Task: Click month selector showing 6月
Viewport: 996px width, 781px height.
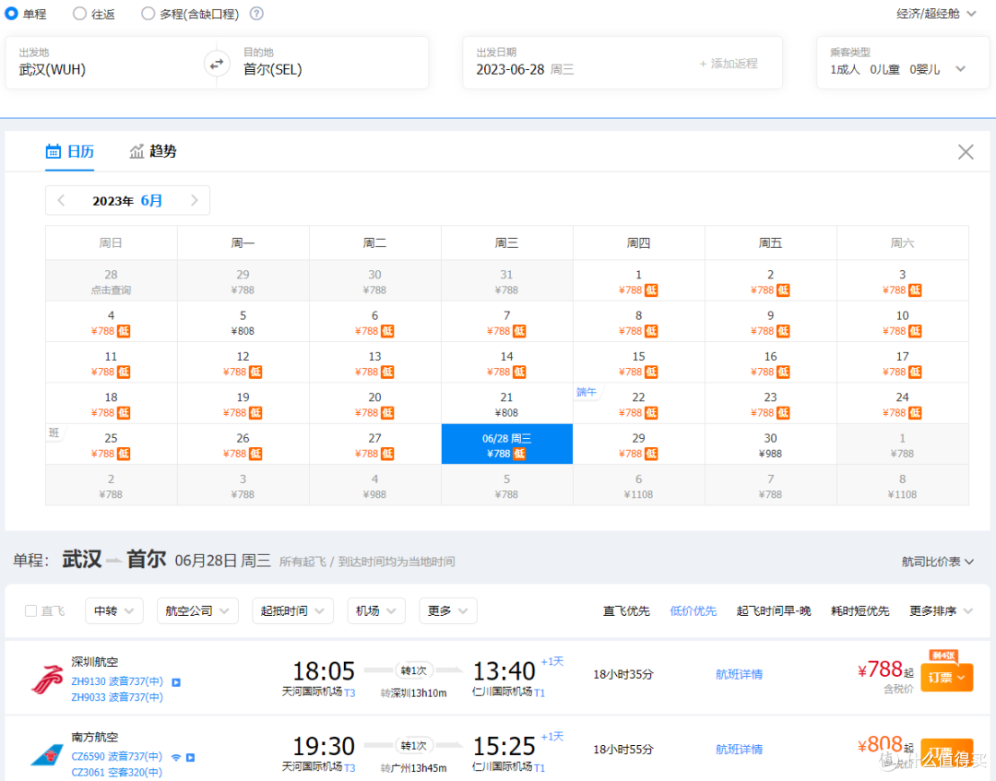Action: tap(151, 201)
